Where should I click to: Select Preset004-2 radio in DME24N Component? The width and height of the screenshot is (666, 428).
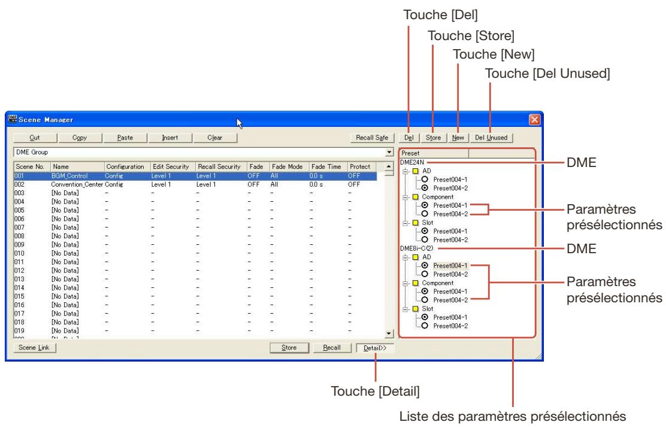tap(424, 214)
